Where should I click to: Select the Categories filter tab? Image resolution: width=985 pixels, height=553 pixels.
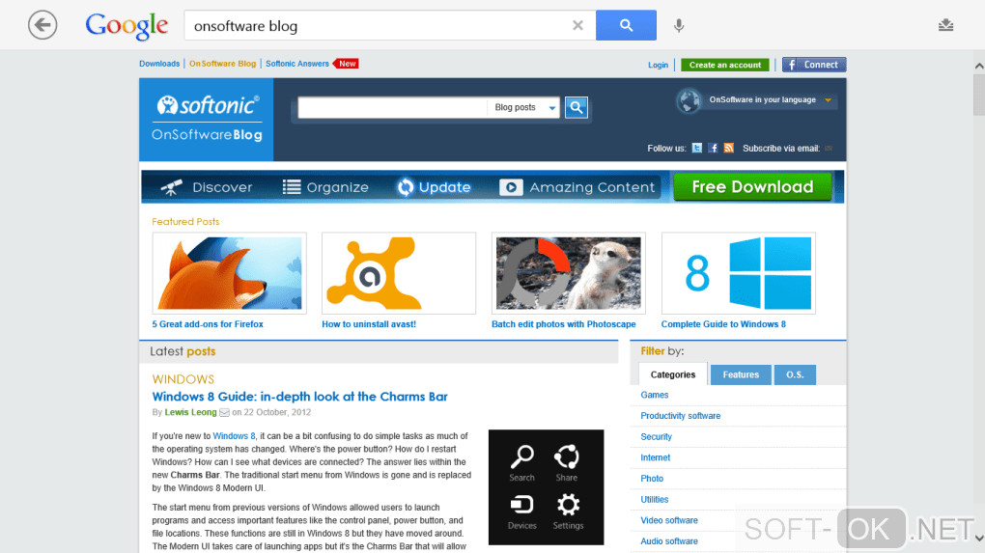[x=673, y=374]
